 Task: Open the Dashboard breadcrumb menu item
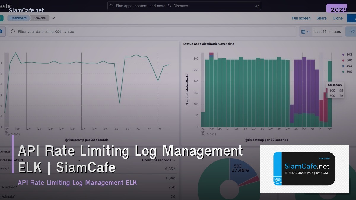click(18, 18)
